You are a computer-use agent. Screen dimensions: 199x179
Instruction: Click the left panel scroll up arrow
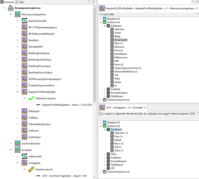(94, 6)
